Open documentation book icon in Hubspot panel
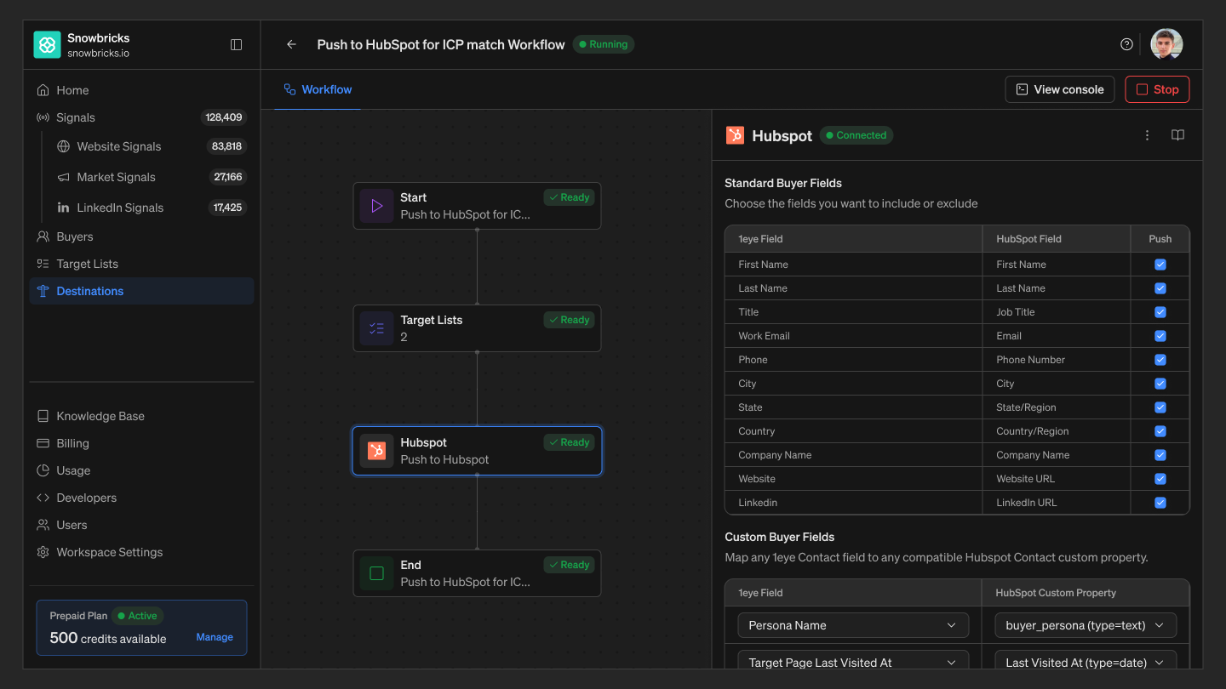The width and height of the screenshot is (1226, 689). click(x=1177, y=135)
